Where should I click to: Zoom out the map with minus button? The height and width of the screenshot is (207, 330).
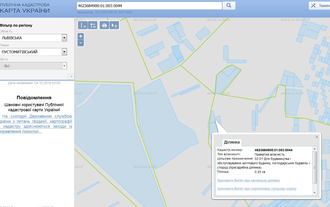(81, 43)
